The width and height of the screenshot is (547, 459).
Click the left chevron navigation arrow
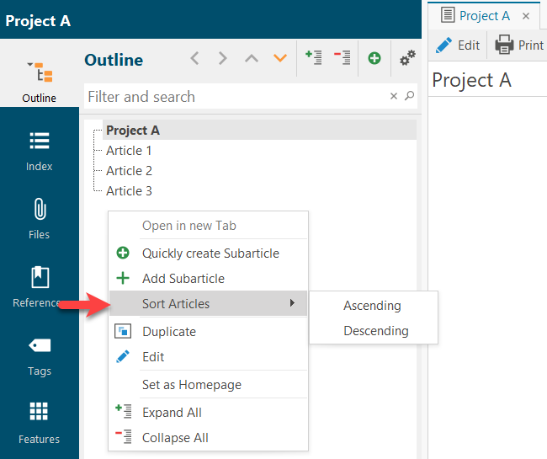pyautogui.click(x=195, y=58)
